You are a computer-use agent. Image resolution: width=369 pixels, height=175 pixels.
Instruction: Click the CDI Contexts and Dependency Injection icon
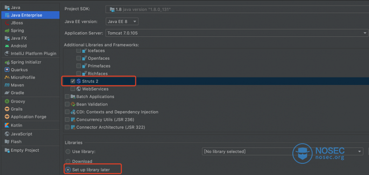click(73, 112)
